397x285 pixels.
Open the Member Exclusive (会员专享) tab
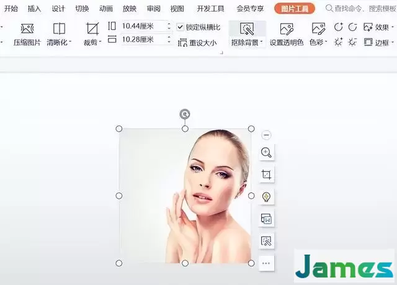point(250,9)
